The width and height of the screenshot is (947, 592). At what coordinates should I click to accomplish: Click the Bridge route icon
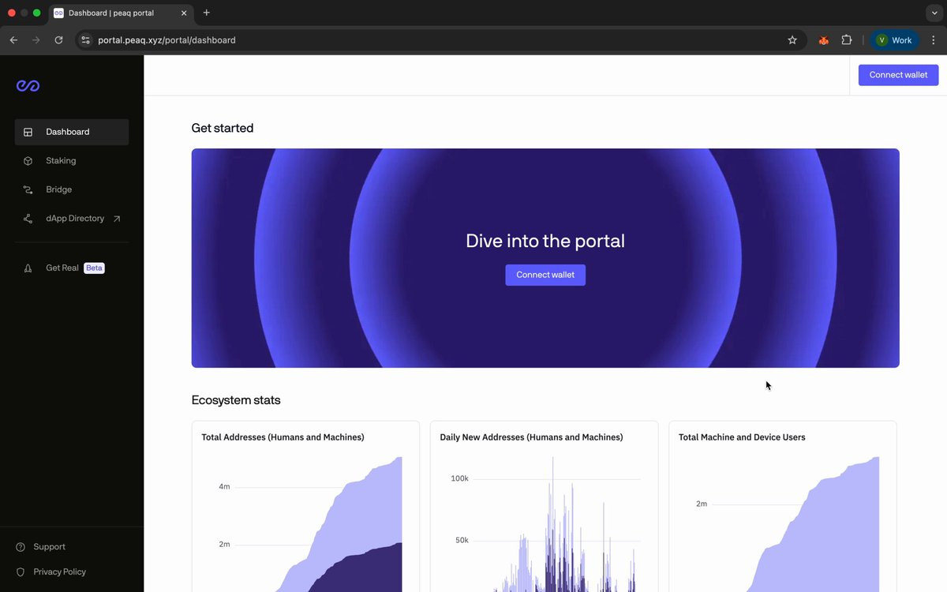coord(28,189)
